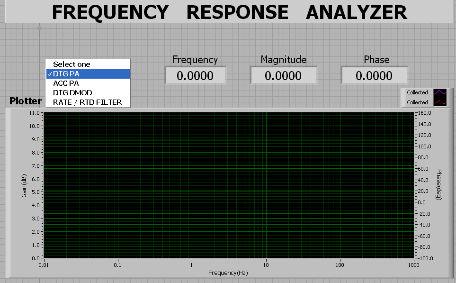This screenshot has height=283, width=456.
Task: Click the 1000 frequency axis maximum
Action: pyautogui.click(x=413, y=265)
